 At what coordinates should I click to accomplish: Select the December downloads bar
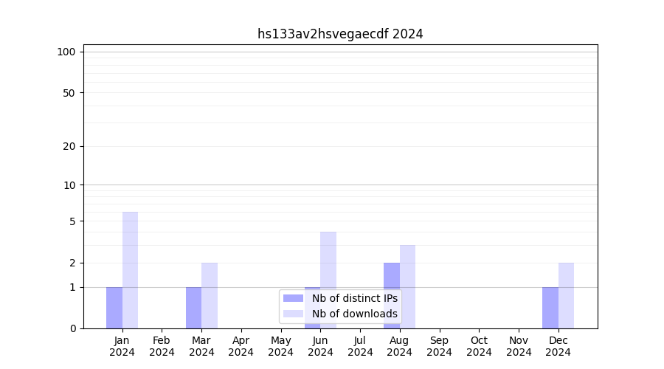click(x=566, y=295)
